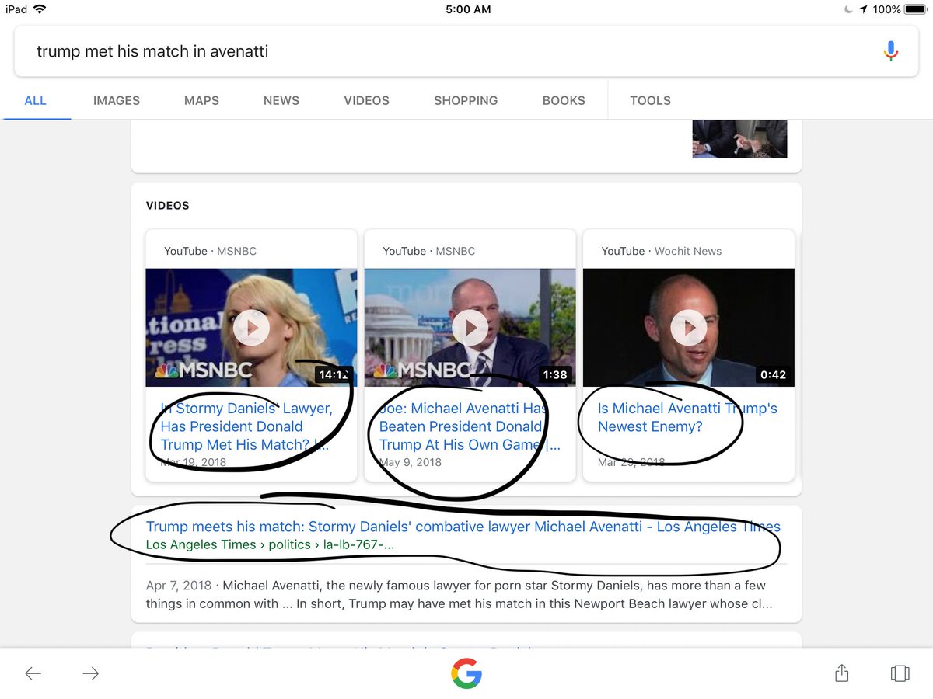933x699 pixels.
Task: Play the Stormy Daniels MSNBC video
Action: tap(251, 328)
